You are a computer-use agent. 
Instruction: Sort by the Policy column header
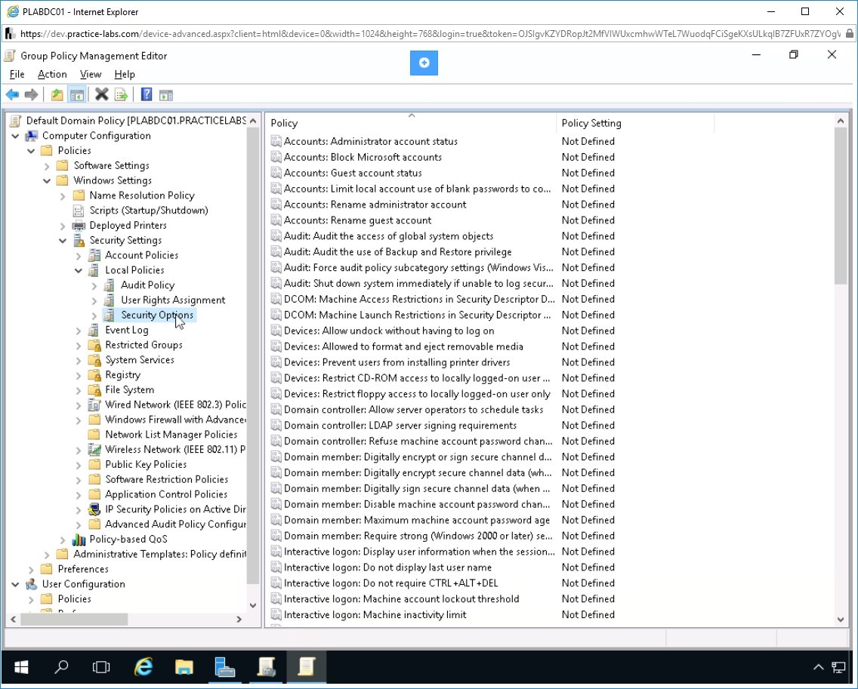click(x=412, y=123)
